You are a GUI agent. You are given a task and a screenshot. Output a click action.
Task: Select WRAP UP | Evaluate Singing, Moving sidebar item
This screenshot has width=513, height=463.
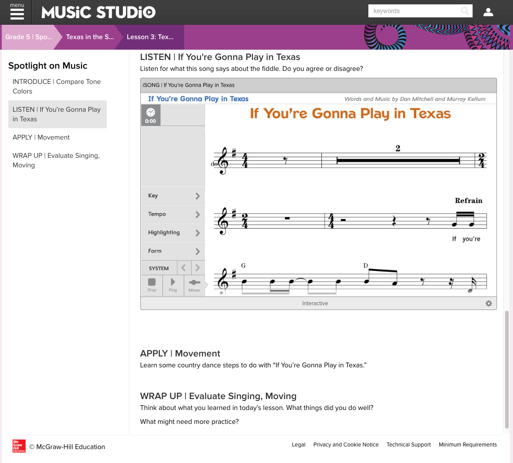coord(56,160)
